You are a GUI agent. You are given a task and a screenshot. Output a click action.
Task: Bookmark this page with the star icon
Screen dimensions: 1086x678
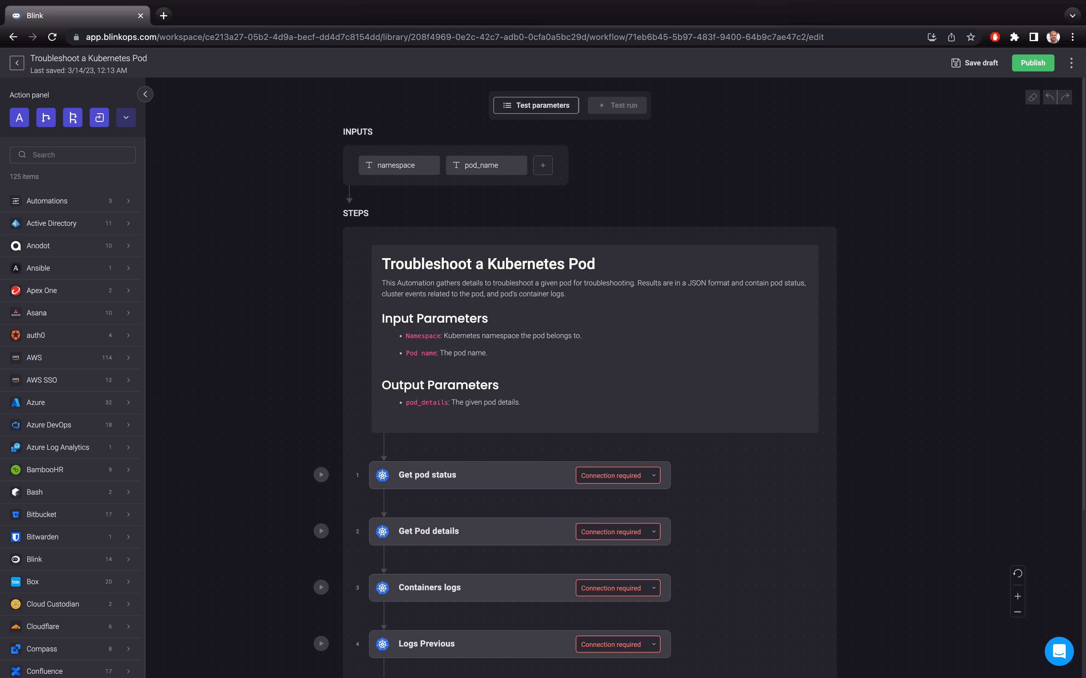(971, 37)
